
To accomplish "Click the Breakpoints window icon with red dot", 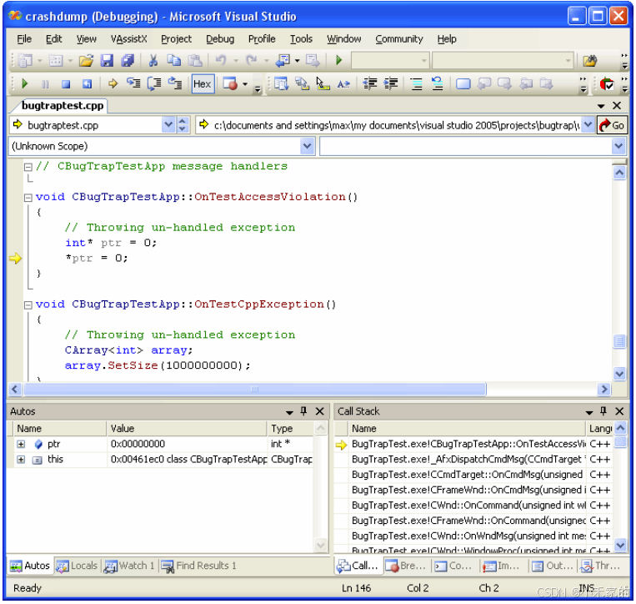I will tap(230, 84).
